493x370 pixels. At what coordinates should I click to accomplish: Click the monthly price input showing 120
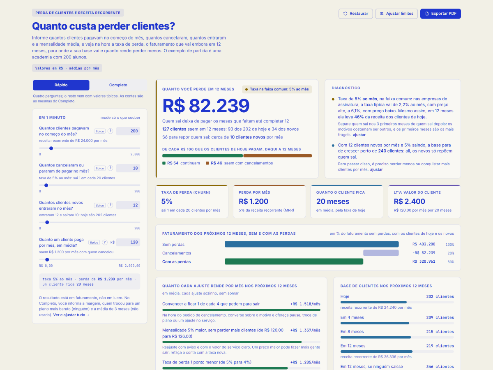[x=128, y=243]
